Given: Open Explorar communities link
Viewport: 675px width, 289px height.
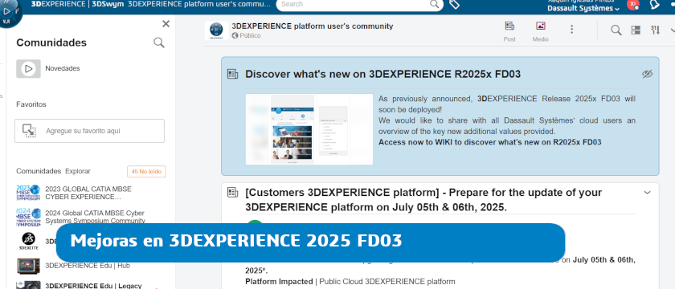Looking at the screenshot, I should 78,171.
